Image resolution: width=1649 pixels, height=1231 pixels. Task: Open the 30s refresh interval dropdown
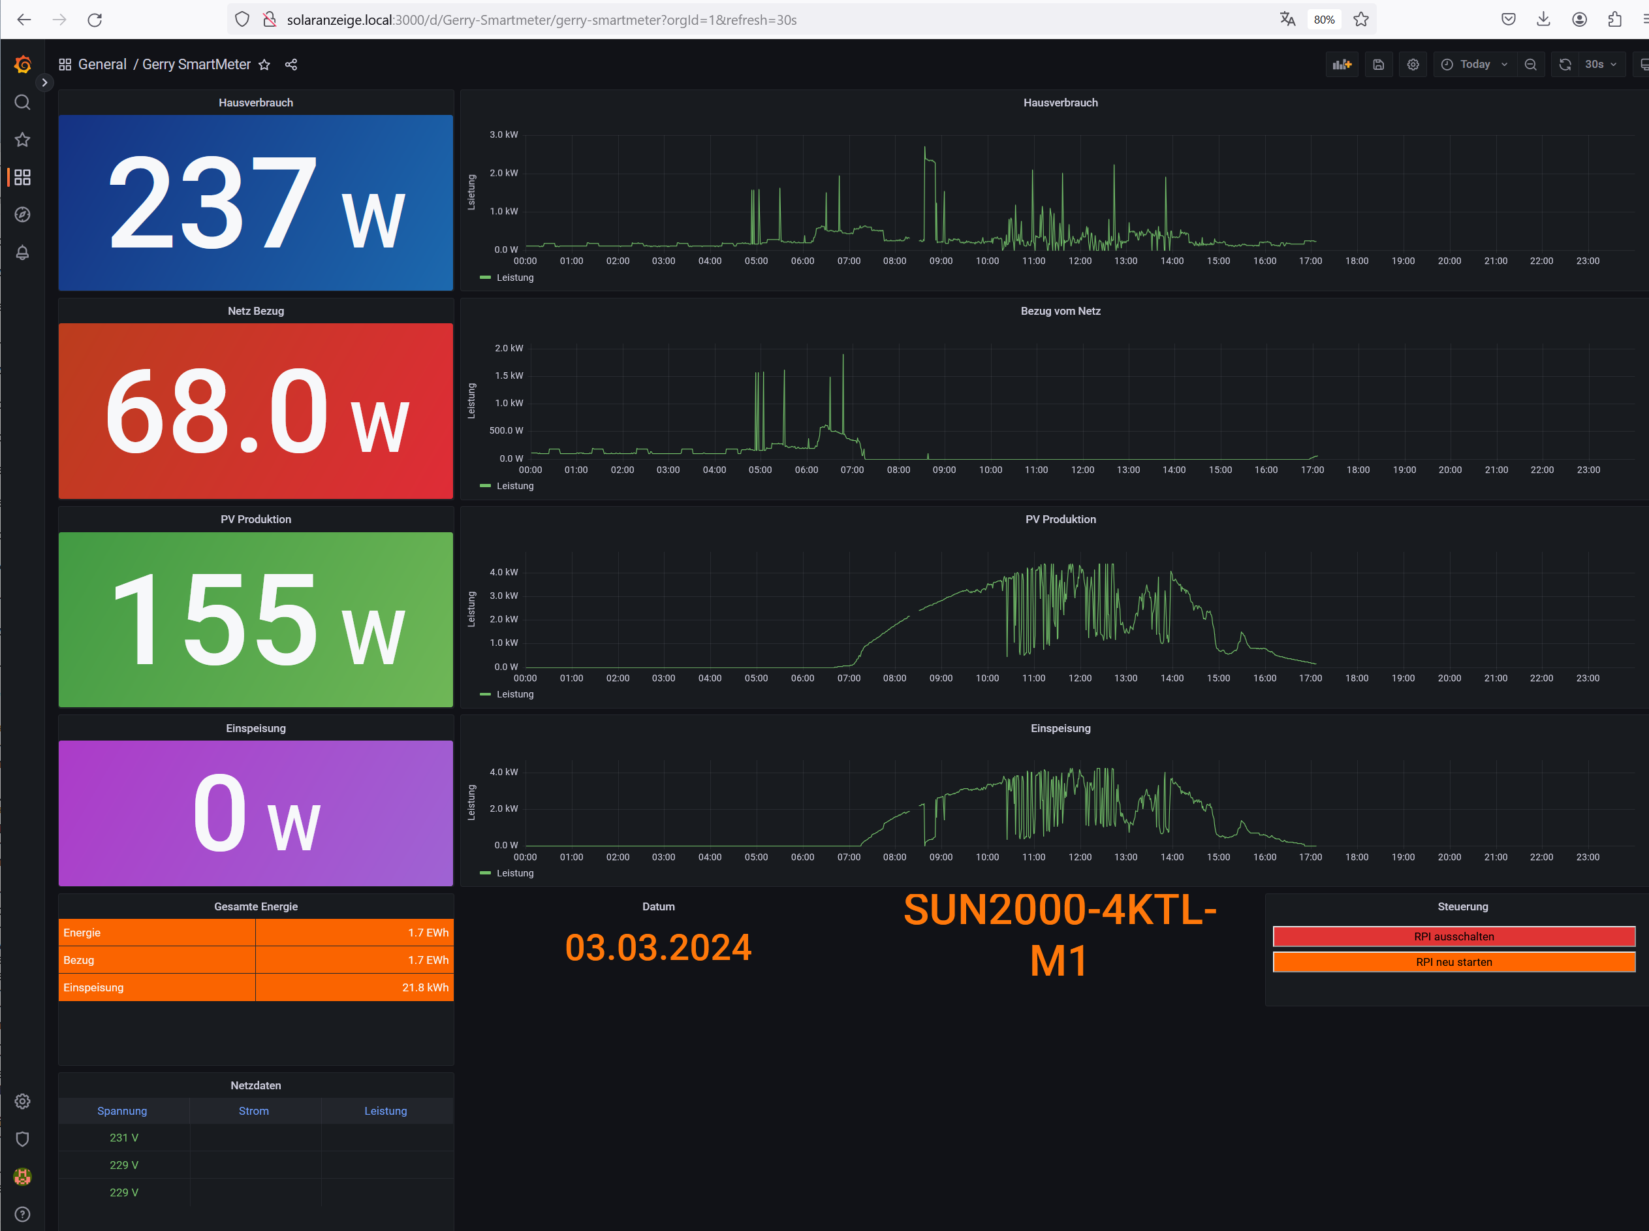(1599, 64)
